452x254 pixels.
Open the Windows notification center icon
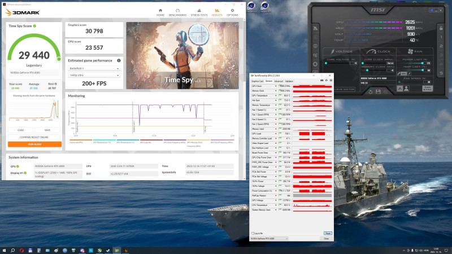446,251
